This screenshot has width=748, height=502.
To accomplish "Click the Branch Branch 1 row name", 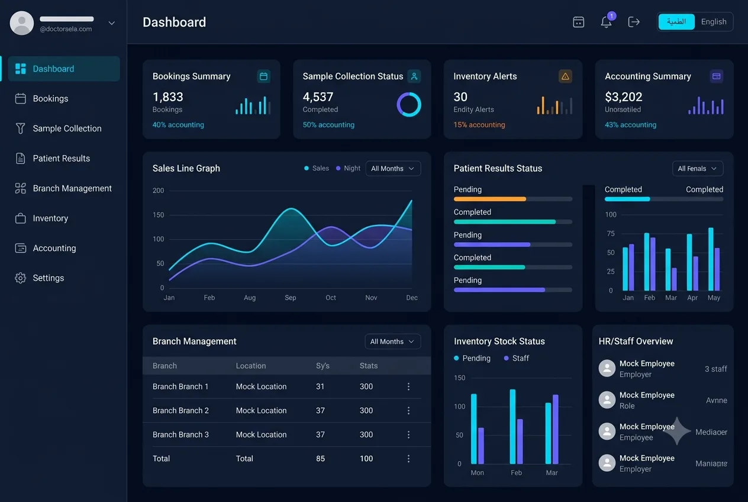I will pyautogui.click(x=180, y=387).
